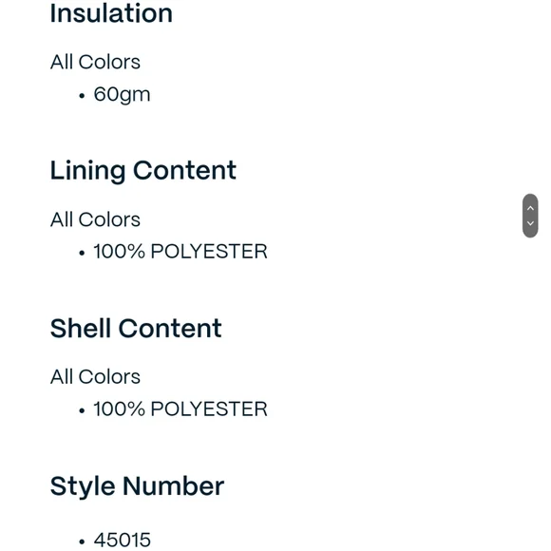
Task: Click 100% POLYESTER under Lining Content
Action: coord(180,252)
